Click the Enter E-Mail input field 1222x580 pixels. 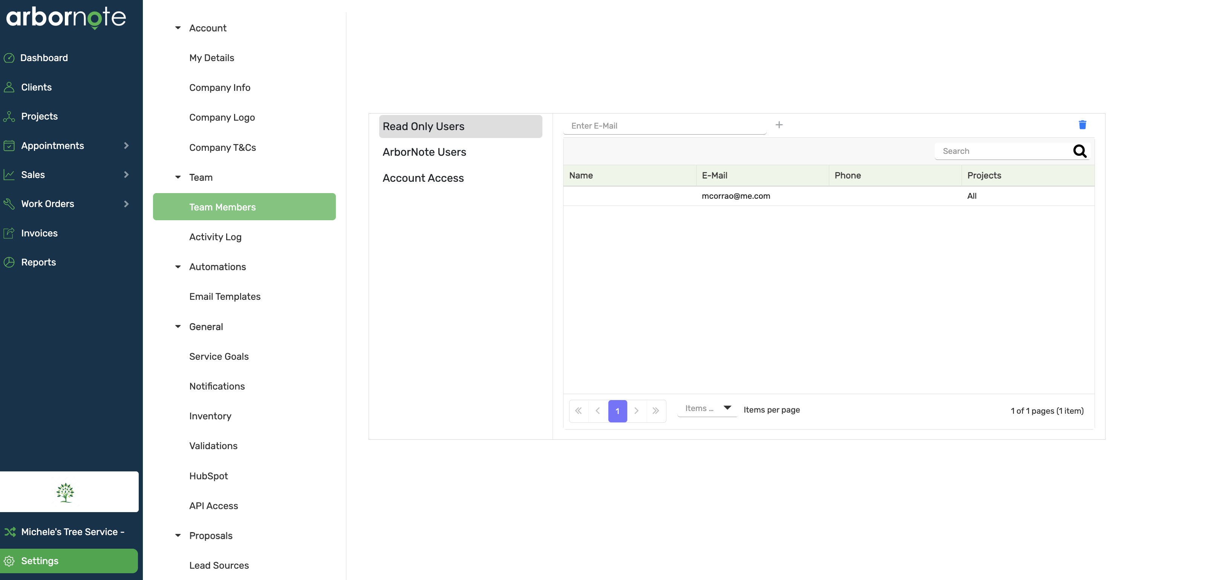coord(664,126)
